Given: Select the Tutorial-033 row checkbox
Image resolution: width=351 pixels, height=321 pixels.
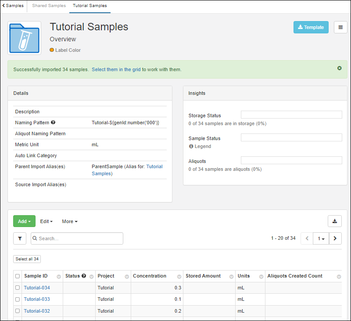Looking at the screenshot, I should (x=18, y=299).
